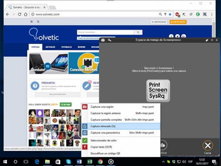The height and width of the screenshot is (166, 221).
Task: Click the Buscar soluciones search field
Action: 105,32
